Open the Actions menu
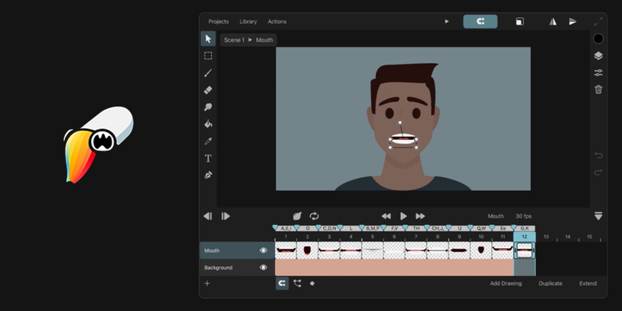Image resolution: width=622 pixels, height=311 pixels. [277, 21]
